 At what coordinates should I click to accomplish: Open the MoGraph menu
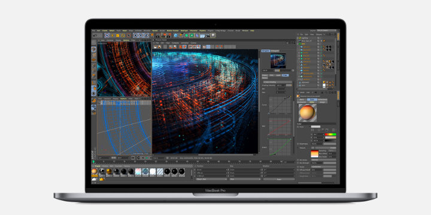184,30
